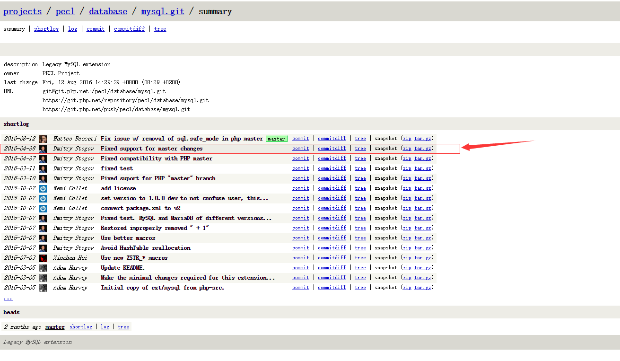The image size is (620, 361).
Task: Open tree for 'fixed test' commit
Action: click(360, 168)
